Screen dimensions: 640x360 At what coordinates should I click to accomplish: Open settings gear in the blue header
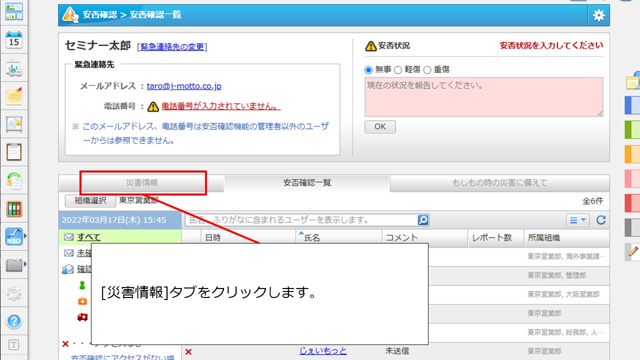click(598, 15)
